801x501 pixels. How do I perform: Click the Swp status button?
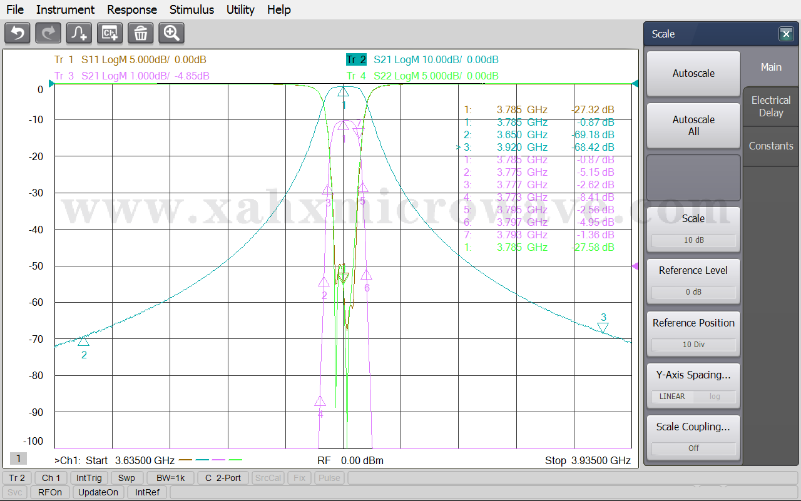point(126,478)
